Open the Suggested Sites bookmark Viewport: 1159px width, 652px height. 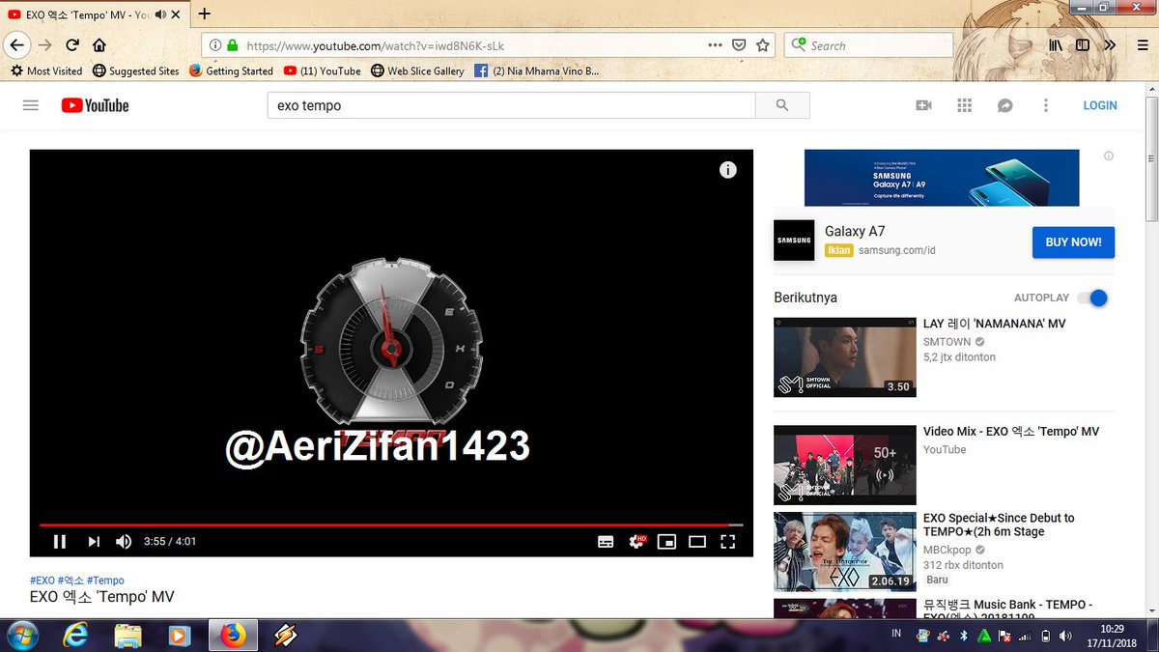[136, 71]
